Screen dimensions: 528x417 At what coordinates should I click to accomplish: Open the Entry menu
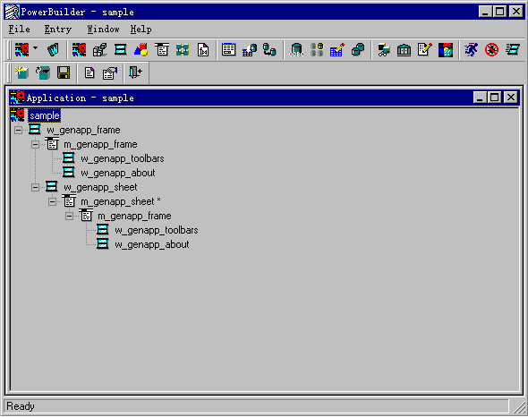coord(58,30)
